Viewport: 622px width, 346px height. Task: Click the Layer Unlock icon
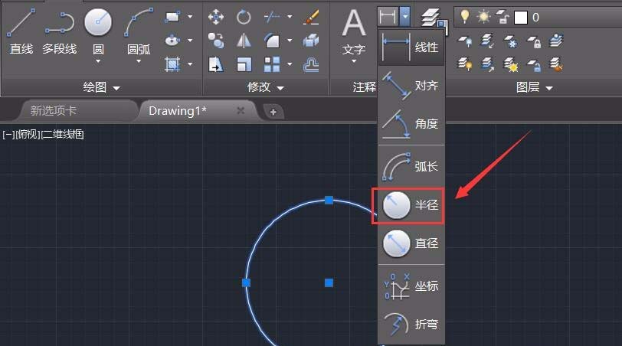pyautogui.click(x=534, y=64)
